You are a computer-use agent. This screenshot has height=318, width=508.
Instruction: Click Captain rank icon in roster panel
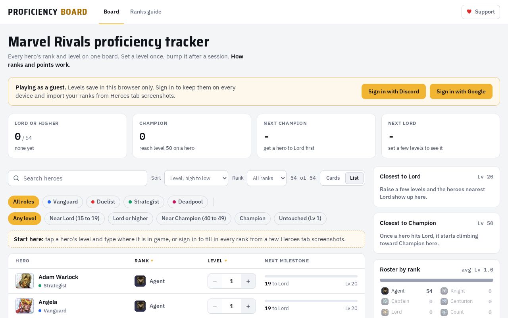[385, 302]
